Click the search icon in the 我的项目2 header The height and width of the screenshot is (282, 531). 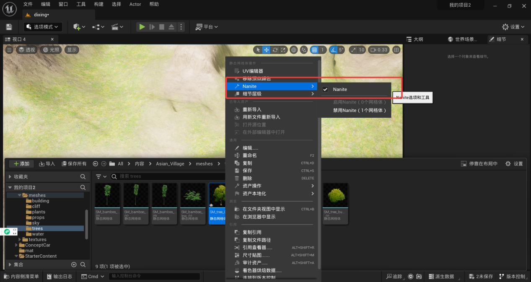point(83,187)
